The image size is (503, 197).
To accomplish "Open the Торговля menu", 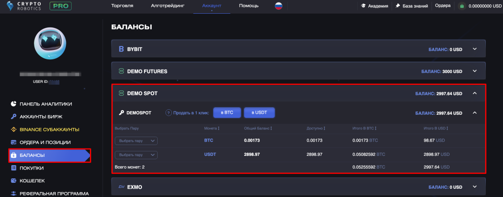I will click(122, 6).
